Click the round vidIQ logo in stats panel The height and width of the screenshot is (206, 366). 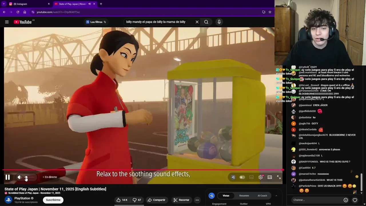point(212,196)
